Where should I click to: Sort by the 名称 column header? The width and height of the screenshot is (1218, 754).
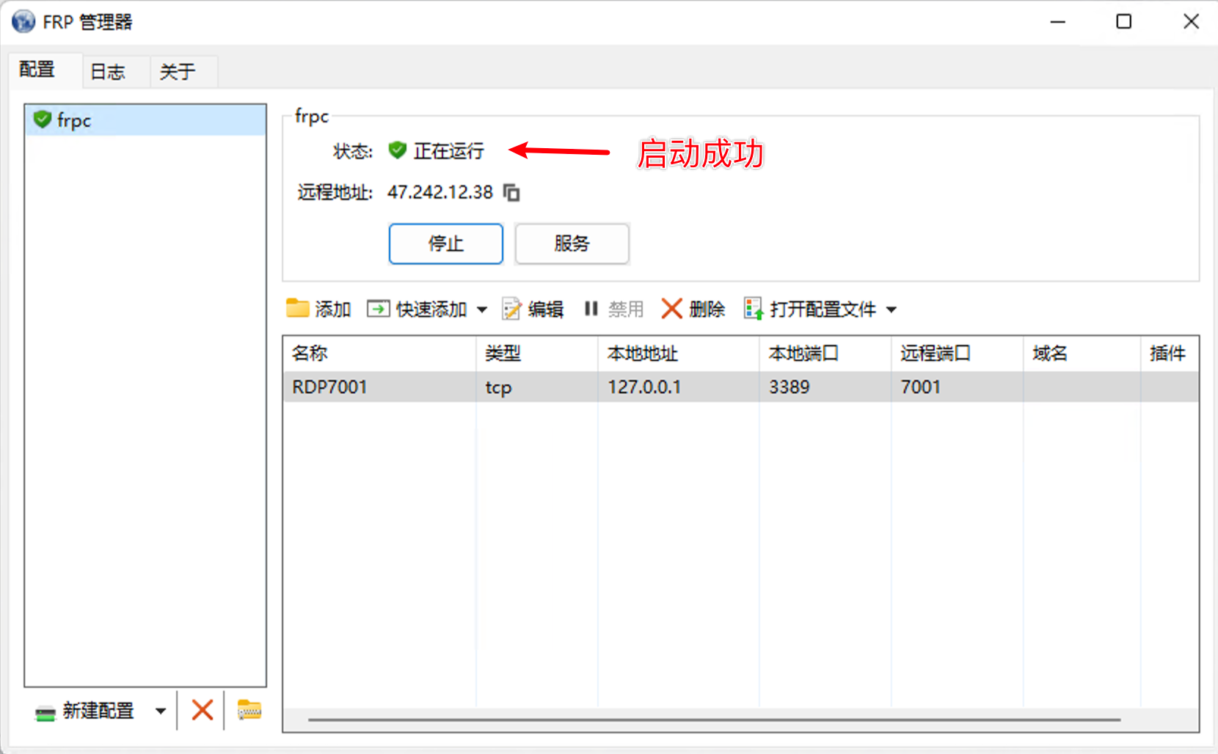click(380, 354)
